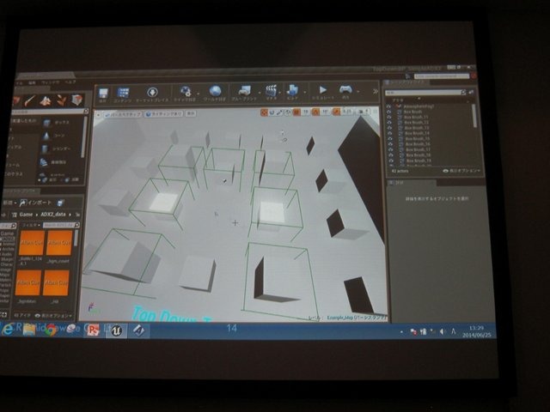Click the Build (ビルド) toolbar icon

coord(292,90)
